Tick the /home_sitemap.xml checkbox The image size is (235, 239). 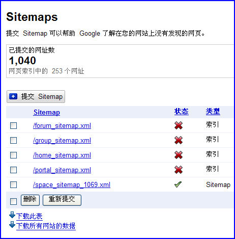coord(13,155)
